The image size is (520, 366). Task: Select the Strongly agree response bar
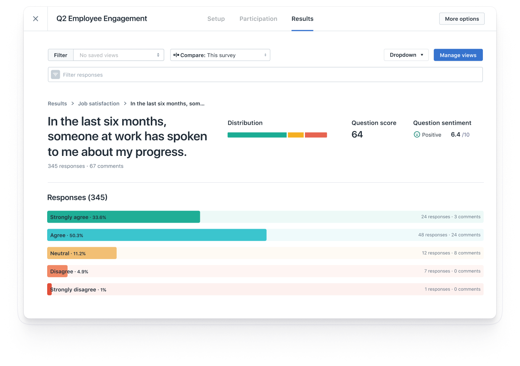tap(123, 217)
